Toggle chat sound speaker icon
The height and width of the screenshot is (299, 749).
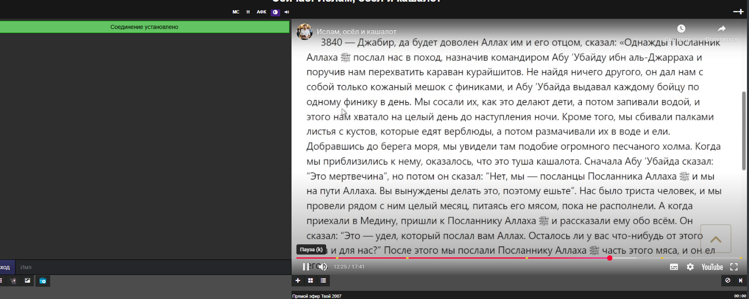click(287, 12)
